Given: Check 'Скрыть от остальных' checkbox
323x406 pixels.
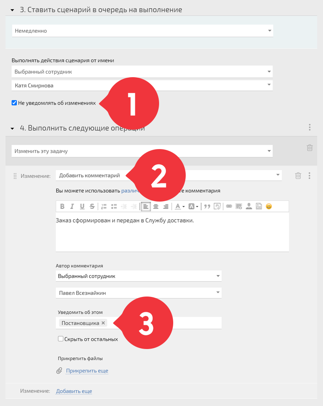Looking at the screenshot, I should coord(61,339).
